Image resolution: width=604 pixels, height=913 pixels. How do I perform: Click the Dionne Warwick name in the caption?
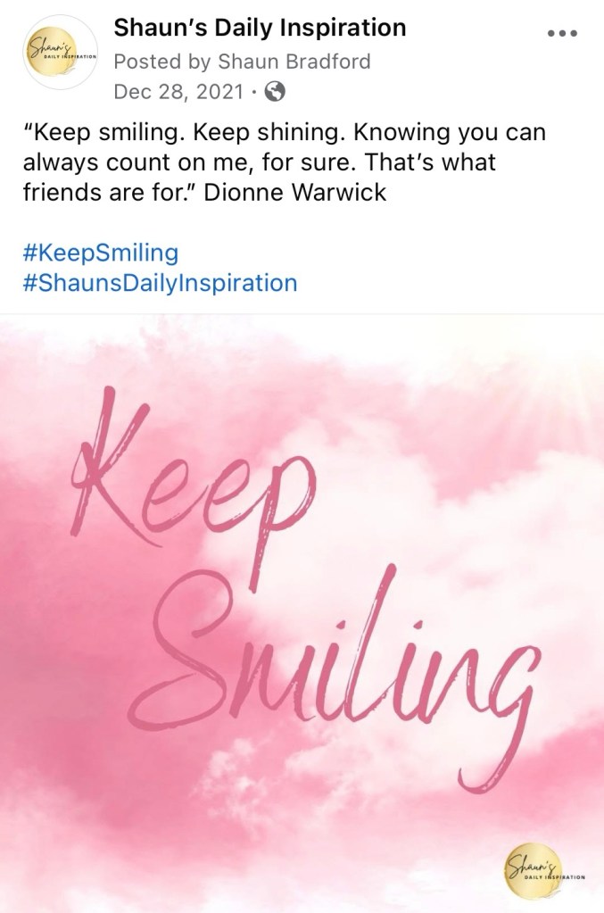click(x=295, y=192)
